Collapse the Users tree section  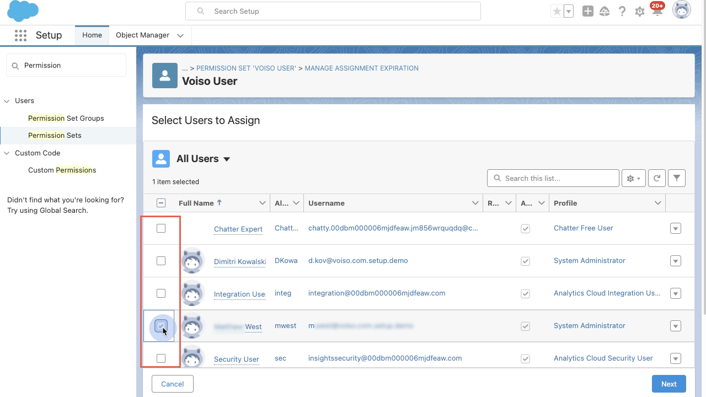[7, 101]
